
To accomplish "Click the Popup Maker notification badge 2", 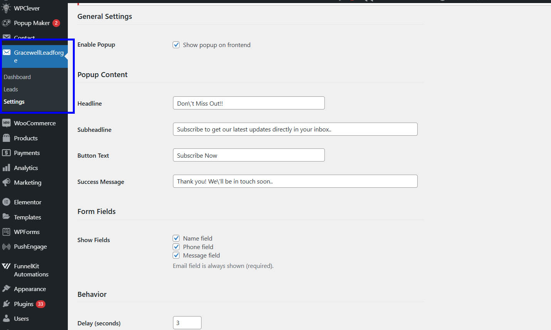I will click(x=56, y=23).
